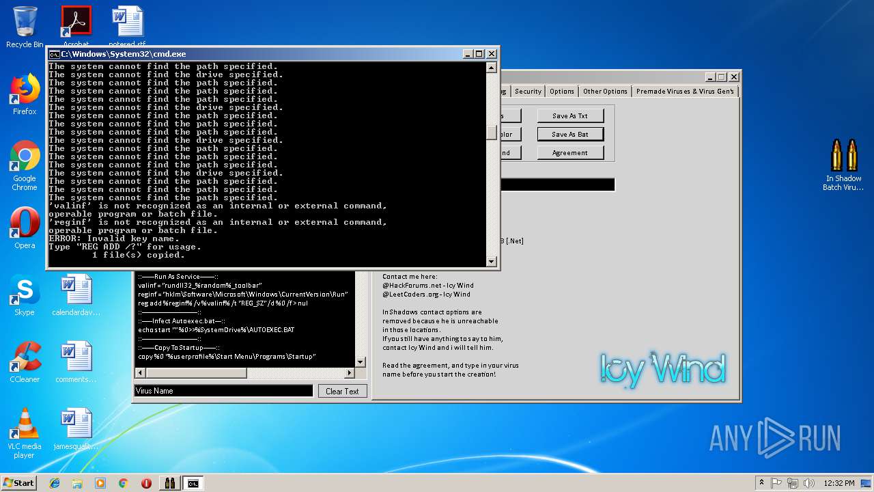Open the Windows Start menu
This screenshot has width=874, height=492.
pos(18,482)
